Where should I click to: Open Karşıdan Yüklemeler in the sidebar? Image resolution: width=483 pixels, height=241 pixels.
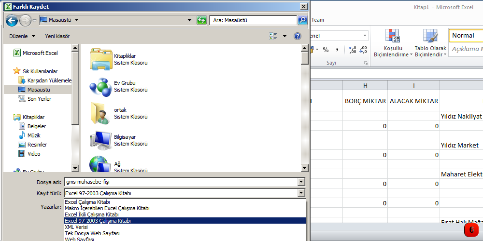pos(45,80)
